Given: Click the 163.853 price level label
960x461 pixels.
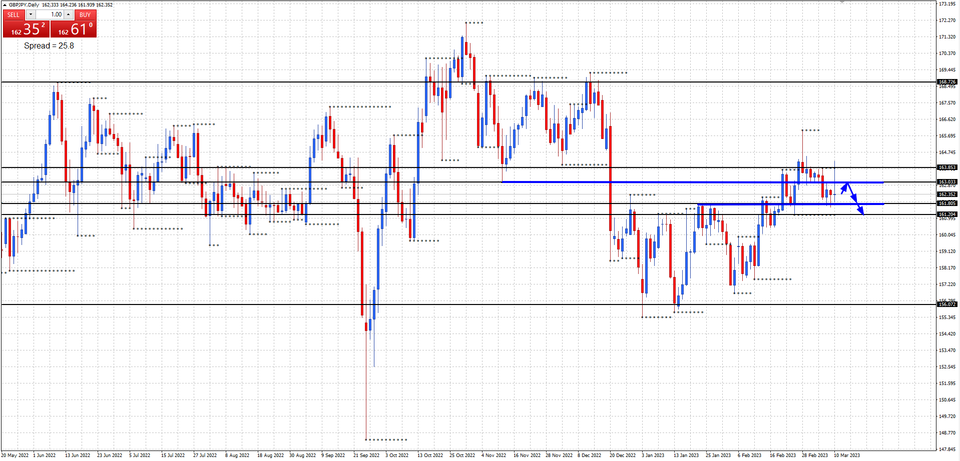Looking at the screenshot, I should click(x=946, y=167).
